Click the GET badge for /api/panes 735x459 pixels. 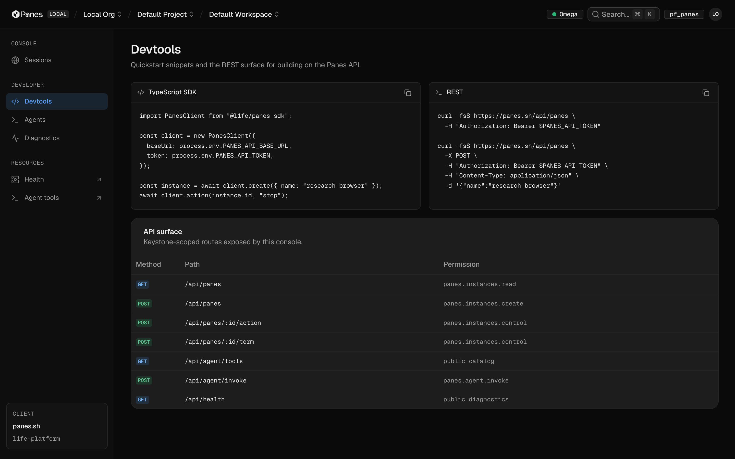click(x=142, y=284)
